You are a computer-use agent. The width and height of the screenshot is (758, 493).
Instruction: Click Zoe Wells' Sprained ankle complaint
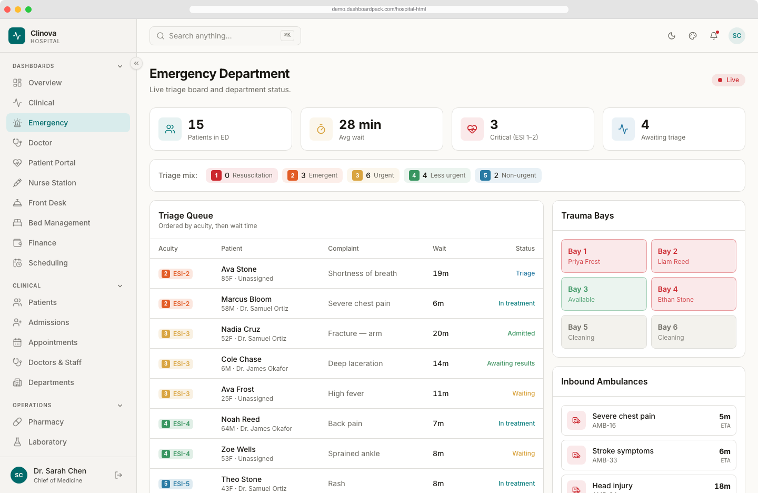(x=354, y=453)
